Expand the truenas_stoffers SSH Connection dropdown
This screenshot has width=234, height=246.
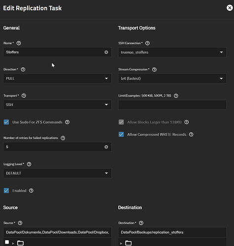[172, 52]
